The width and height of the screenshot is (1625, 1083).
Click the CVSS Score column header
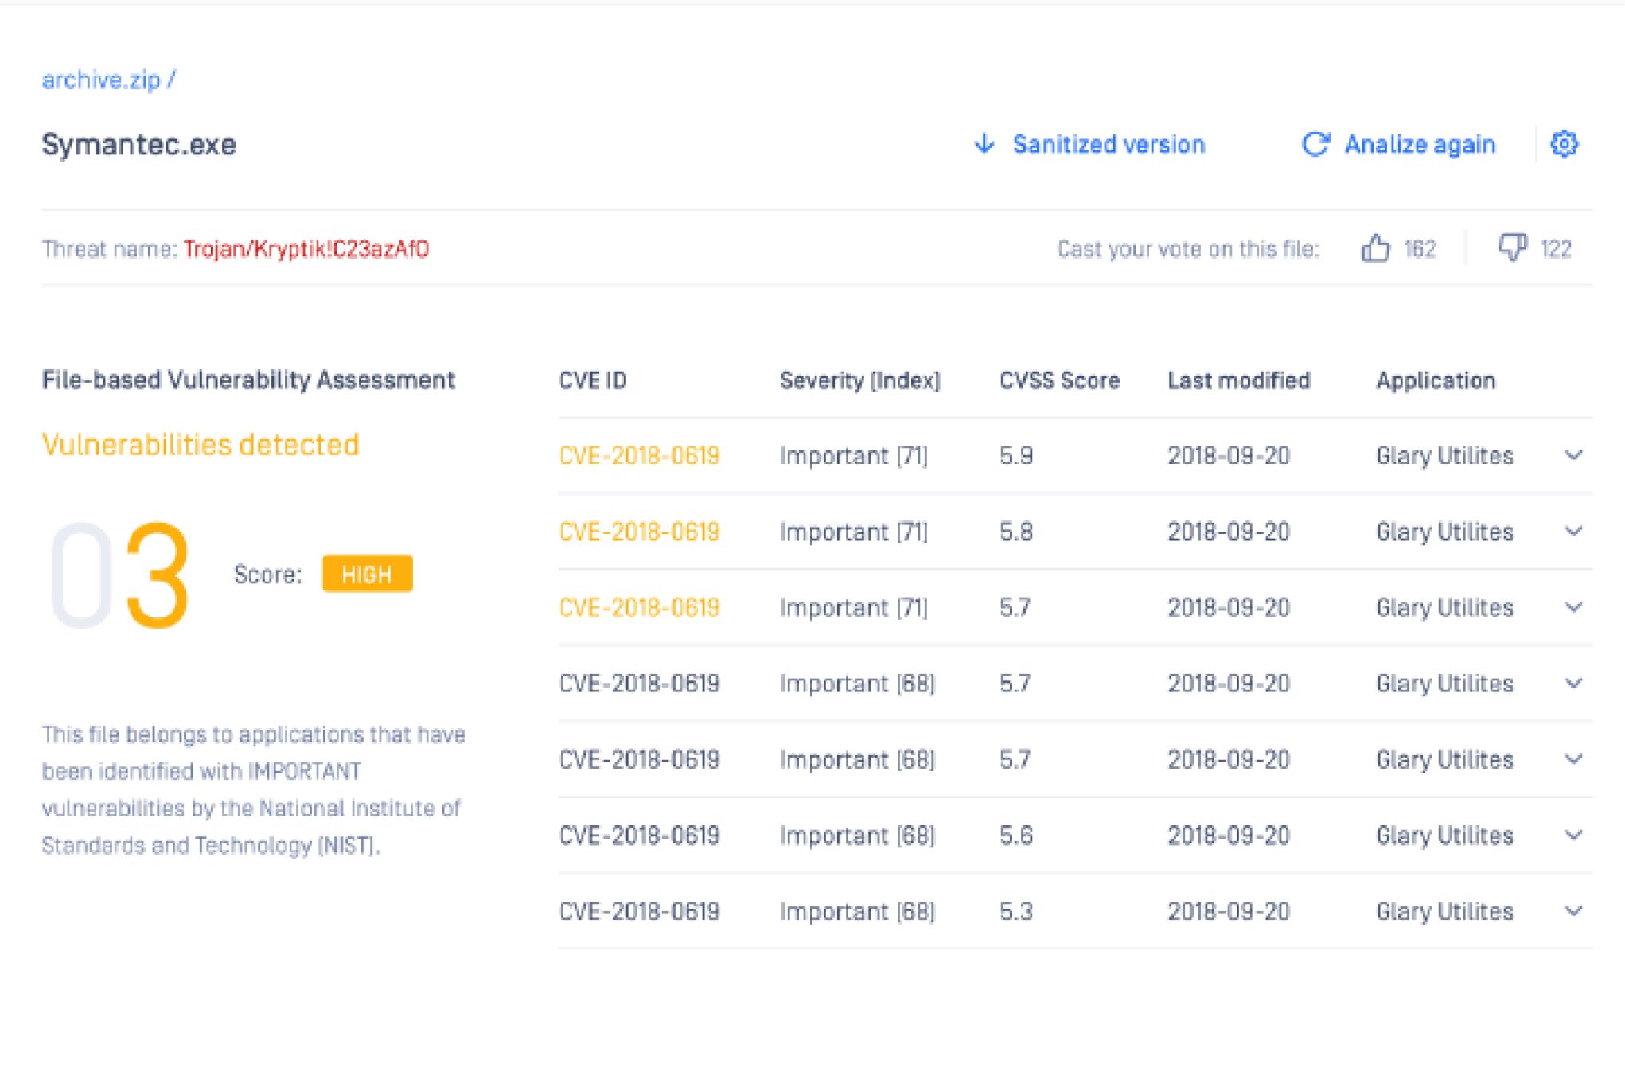pos(1059,380)
